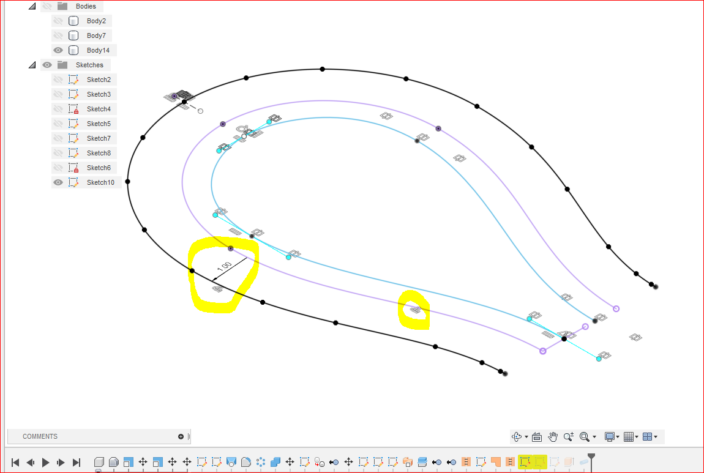This screenshot has width=704, height=473.
Task: Click the COMMENTS panel label
Action: click(40, 436)
